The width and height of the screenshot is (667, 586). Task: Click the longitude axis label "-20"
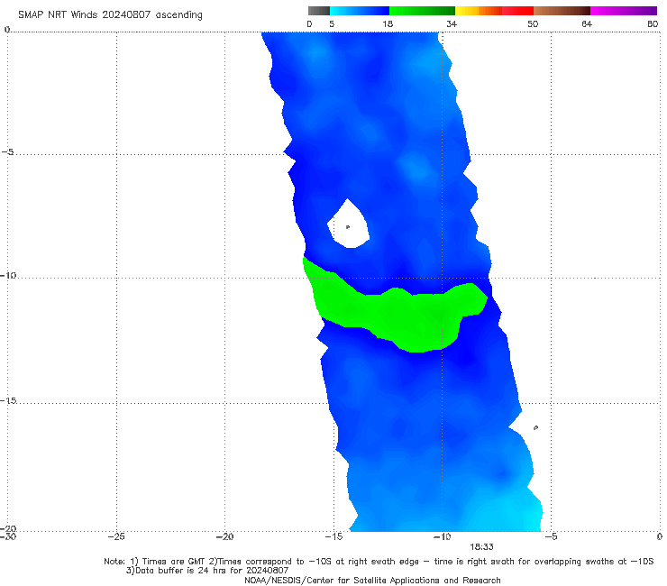coord(224,536)
